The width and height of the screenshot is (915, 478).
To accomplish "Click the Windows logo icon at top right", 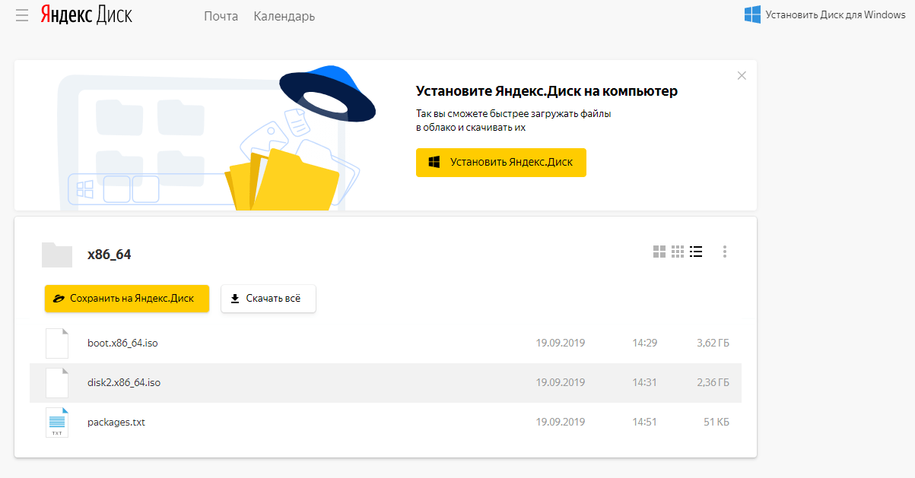I will click(x=752, y=14).
